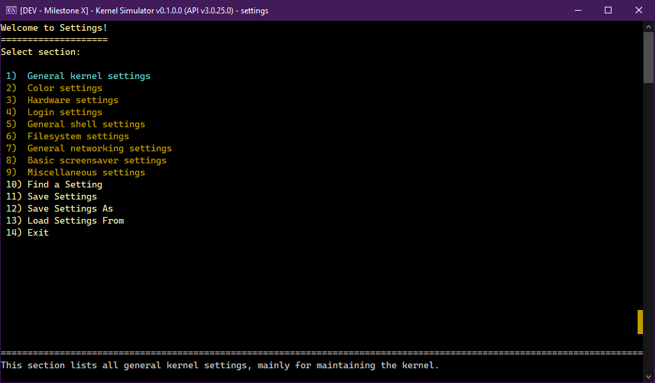Select Miscellaneous settings entry
This screenshot has width=655, height=383.
[x=86, y=173]
